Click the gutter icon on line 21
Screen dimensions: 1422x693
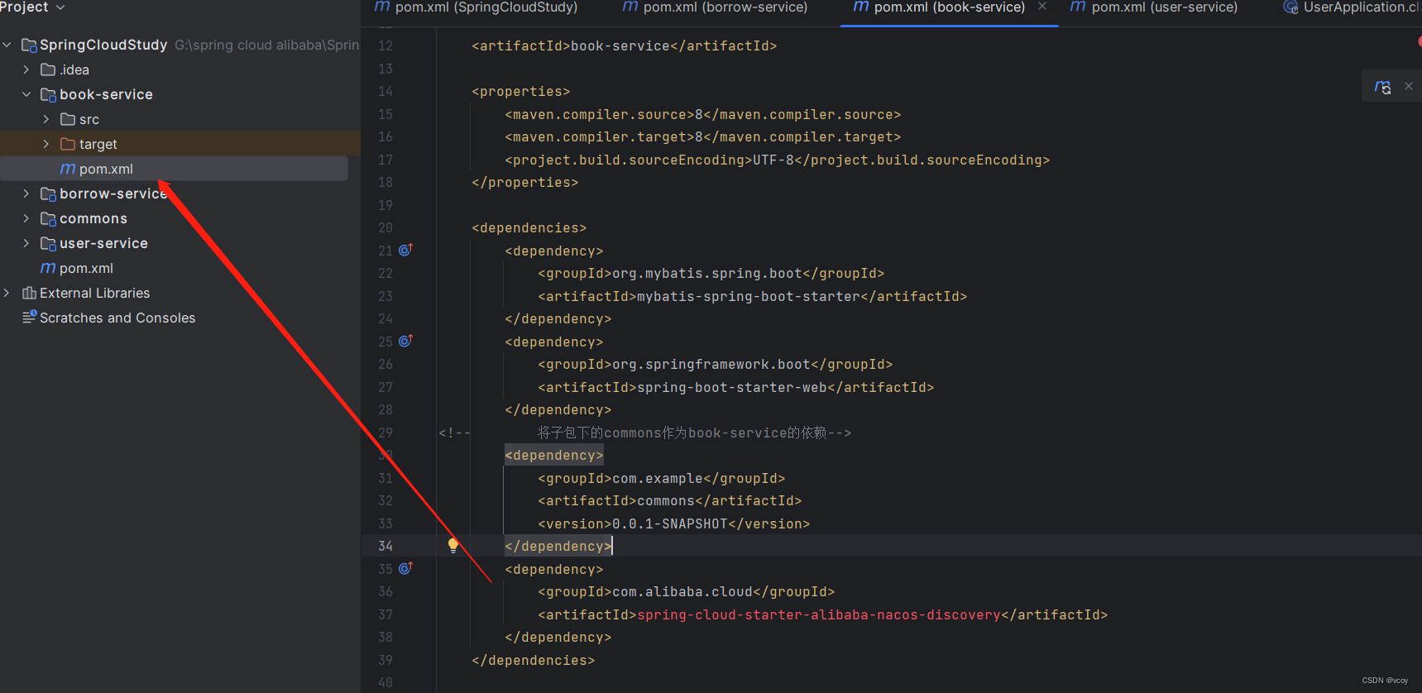pyautogui.click(x=405, y=250)
